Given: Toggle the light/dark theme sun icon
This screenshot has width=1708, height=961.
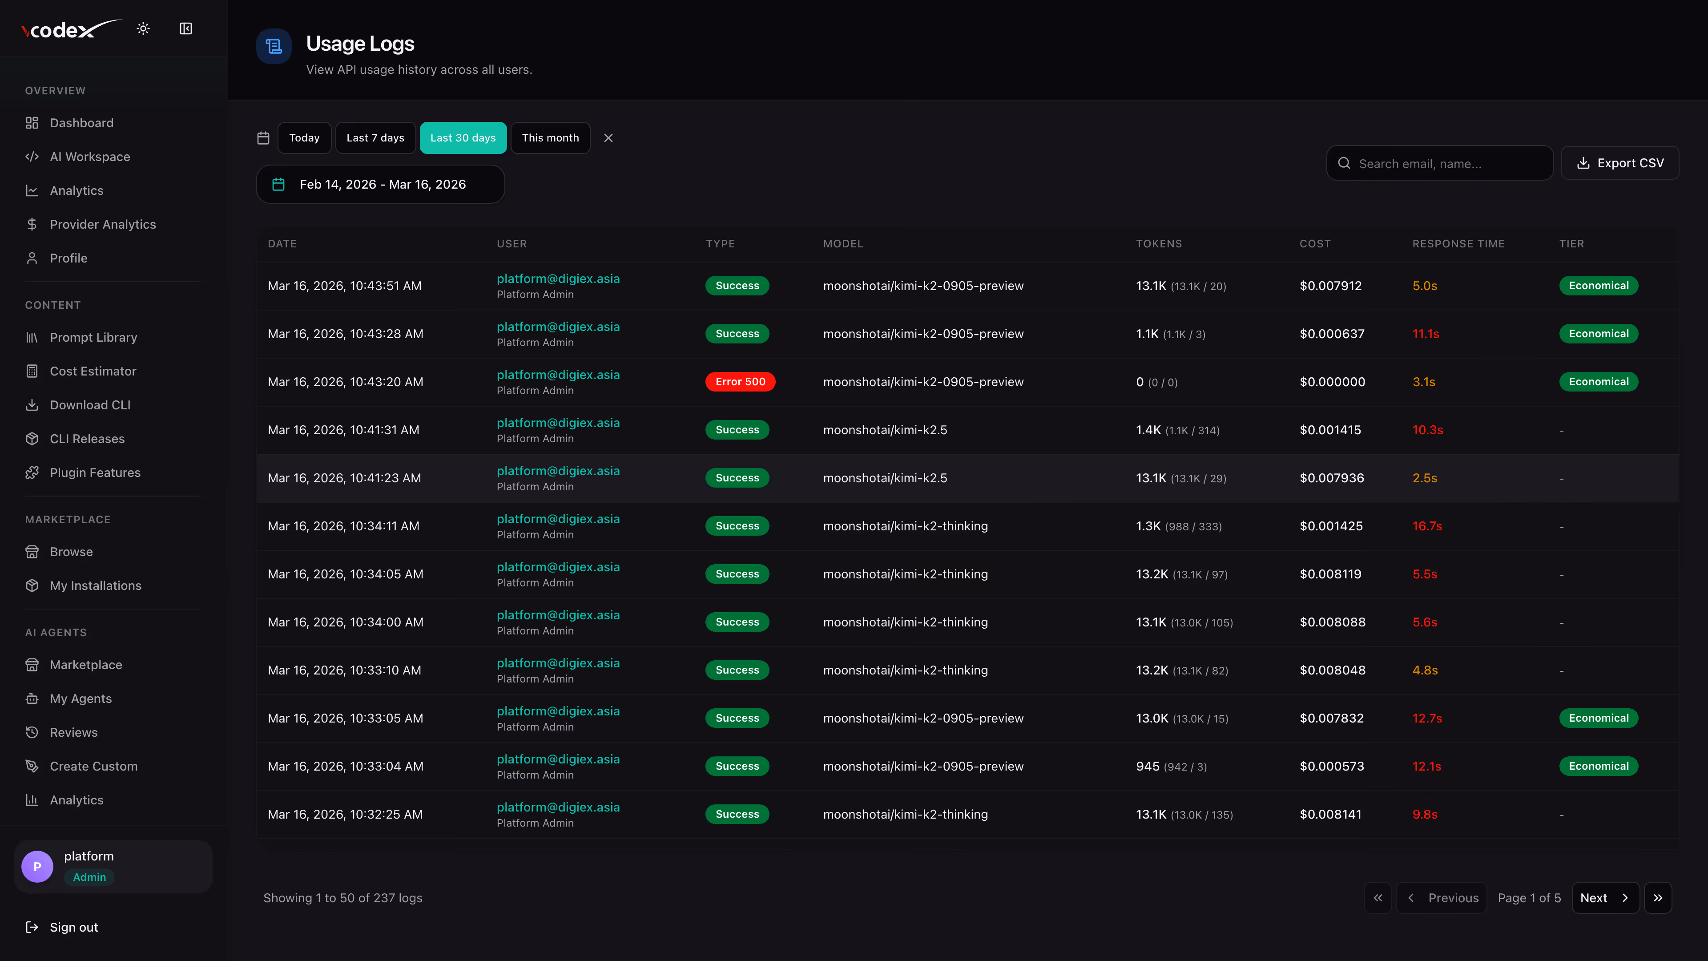Looking at the screenshot, I should tap(143, 28).
